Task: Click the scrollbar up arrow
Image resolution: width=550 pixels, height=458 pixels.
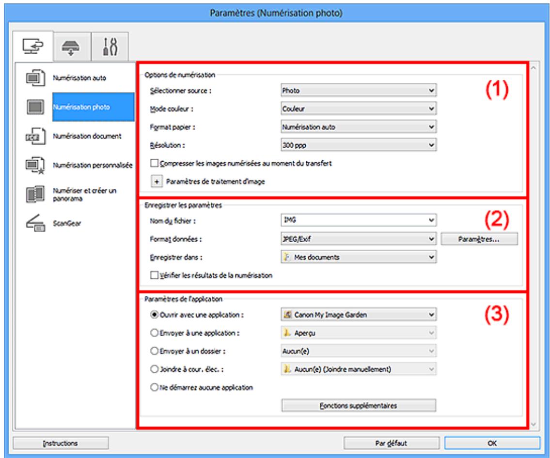Action: pos(534,68)
